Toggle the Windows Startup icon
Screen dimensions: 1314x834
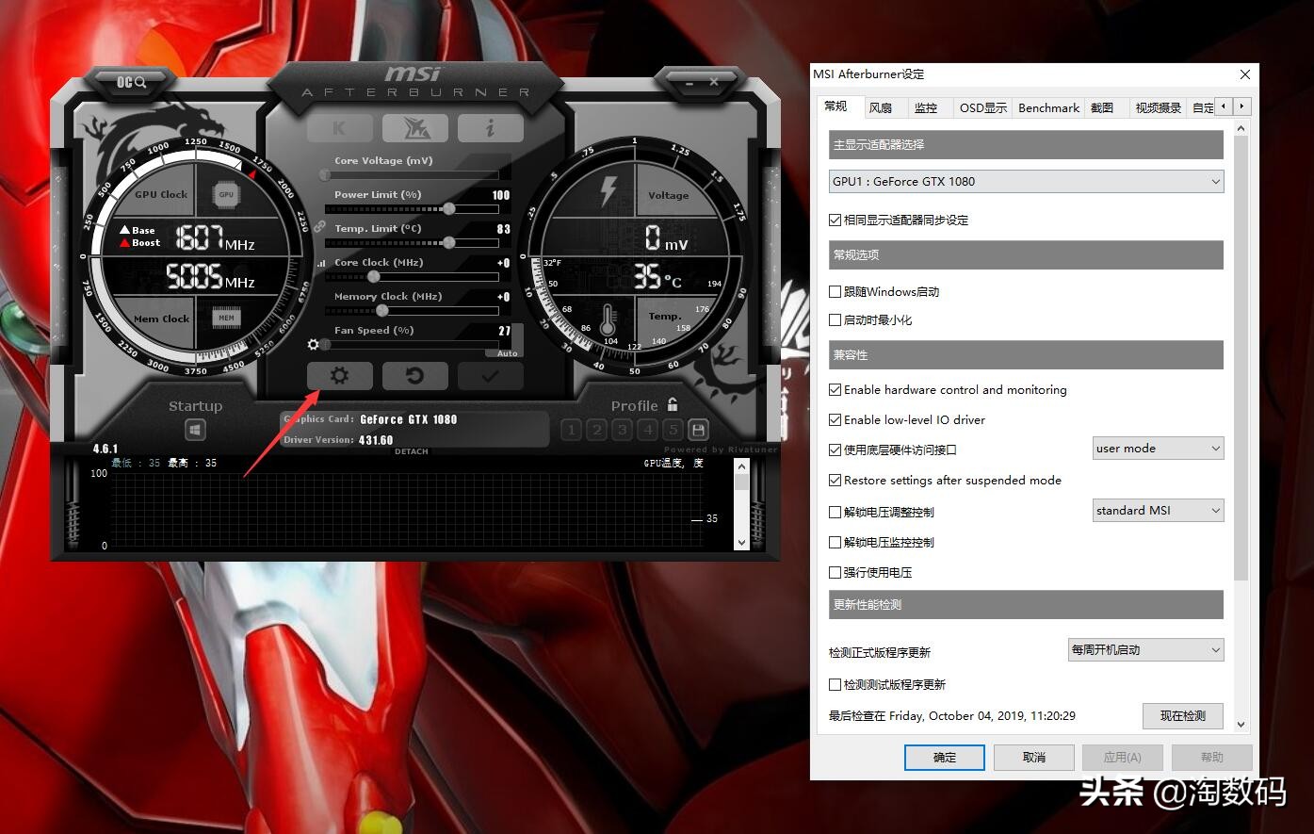coord(195,430)
